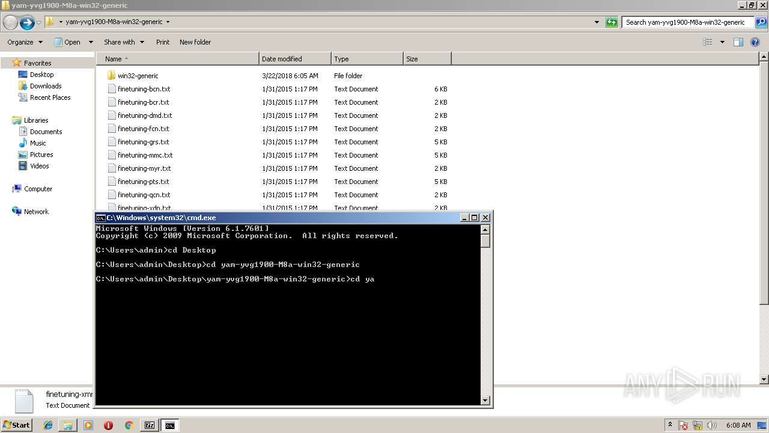
Task: Open Opera browser from taskbar
Action: coord(108,425)
